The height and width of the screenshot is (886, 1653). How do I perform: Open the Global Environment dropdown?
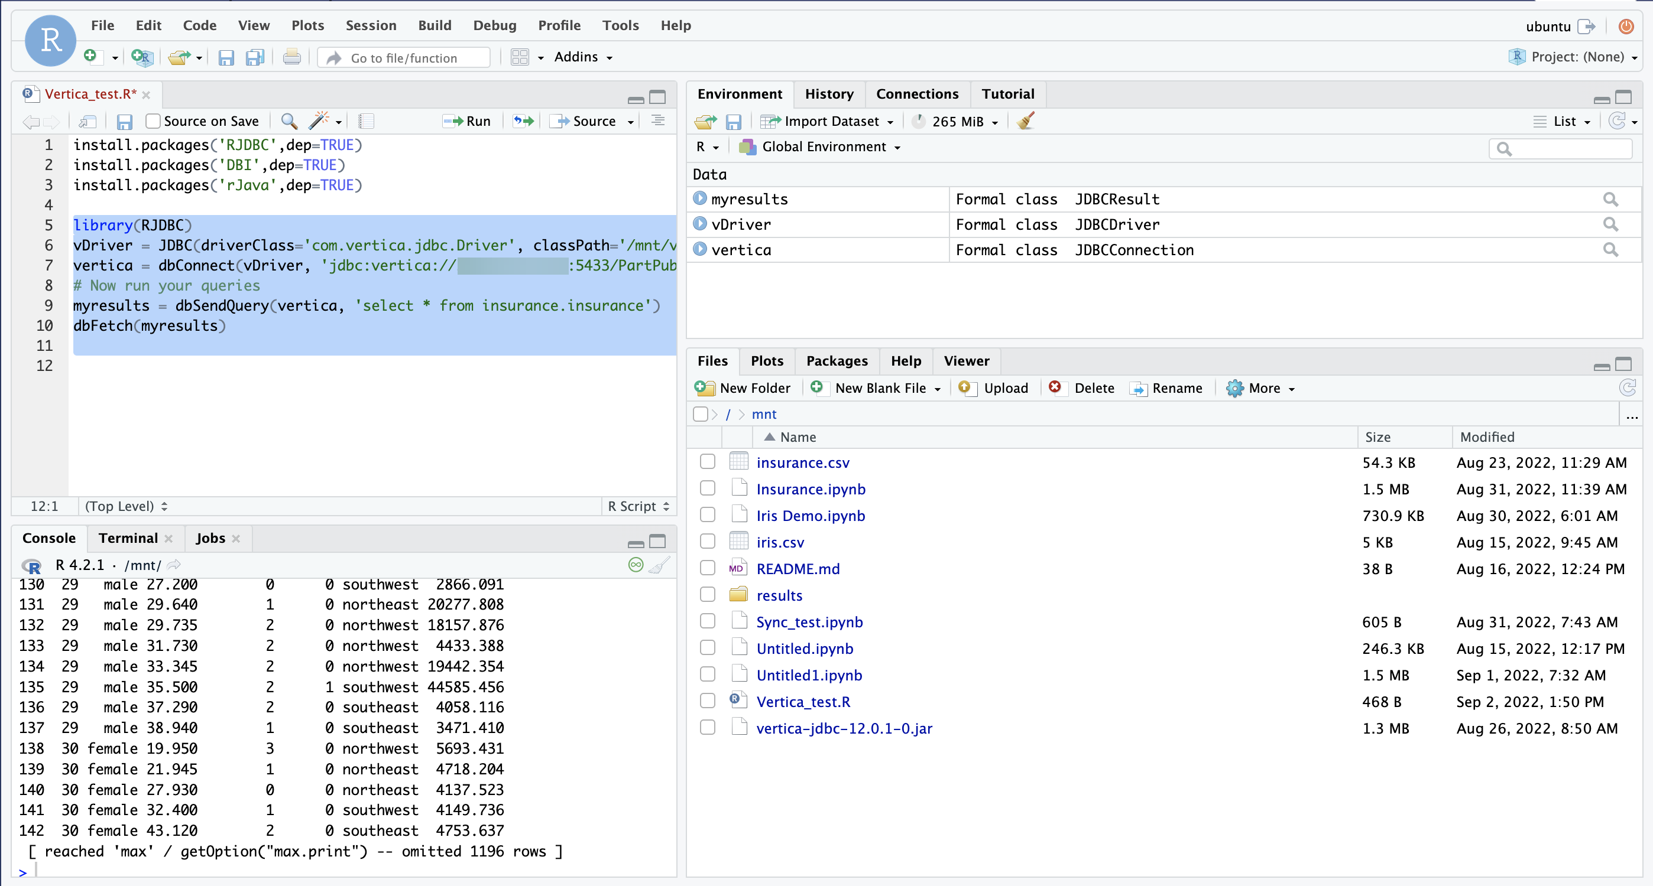coord(819,147)
